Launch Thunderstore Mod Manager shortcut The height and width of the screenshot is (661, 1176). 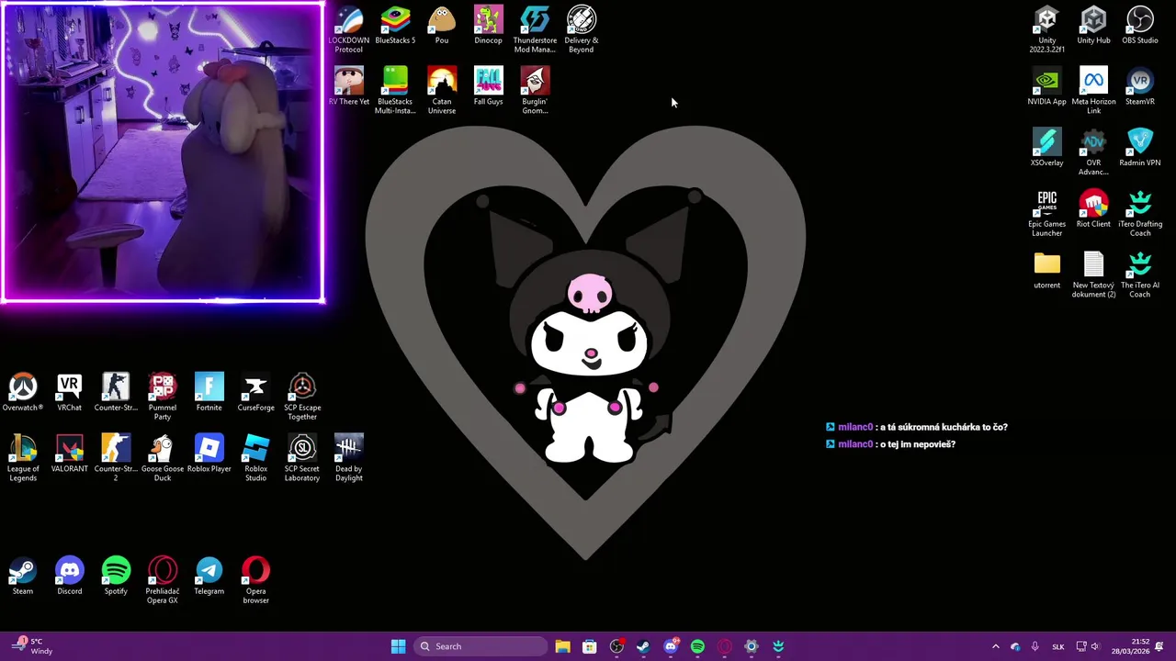(x=535, y=29)
